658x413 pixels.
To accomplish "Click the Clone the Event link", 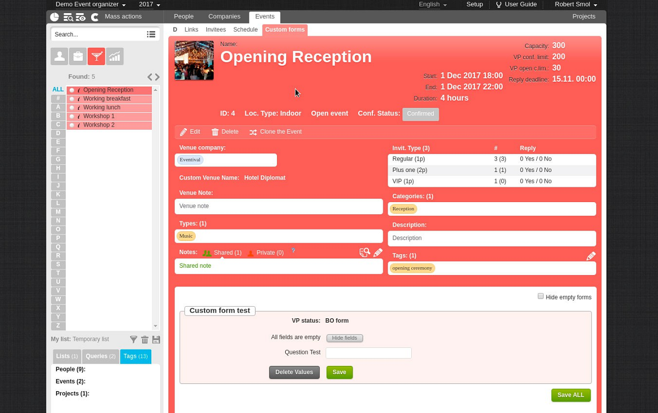I will [x=275, y=132].
